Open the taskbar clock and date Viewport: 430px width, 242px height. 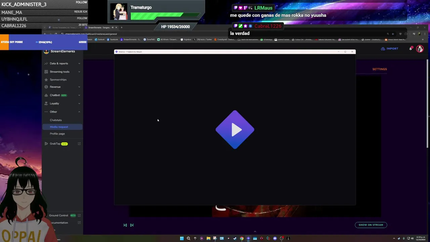coord(421,238)
